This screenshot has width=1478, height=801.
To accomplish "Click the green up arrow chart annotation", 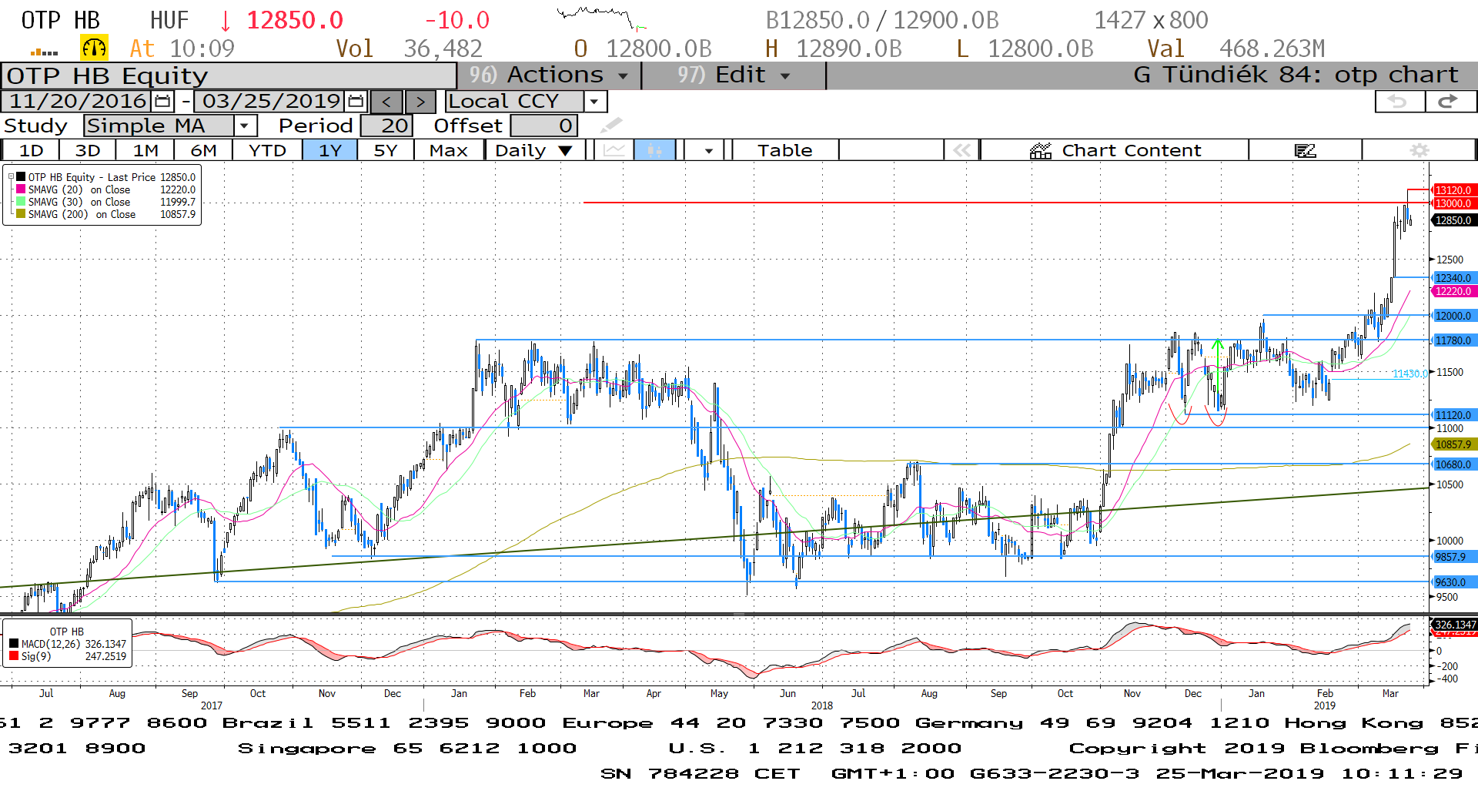I will [1217, 364].
